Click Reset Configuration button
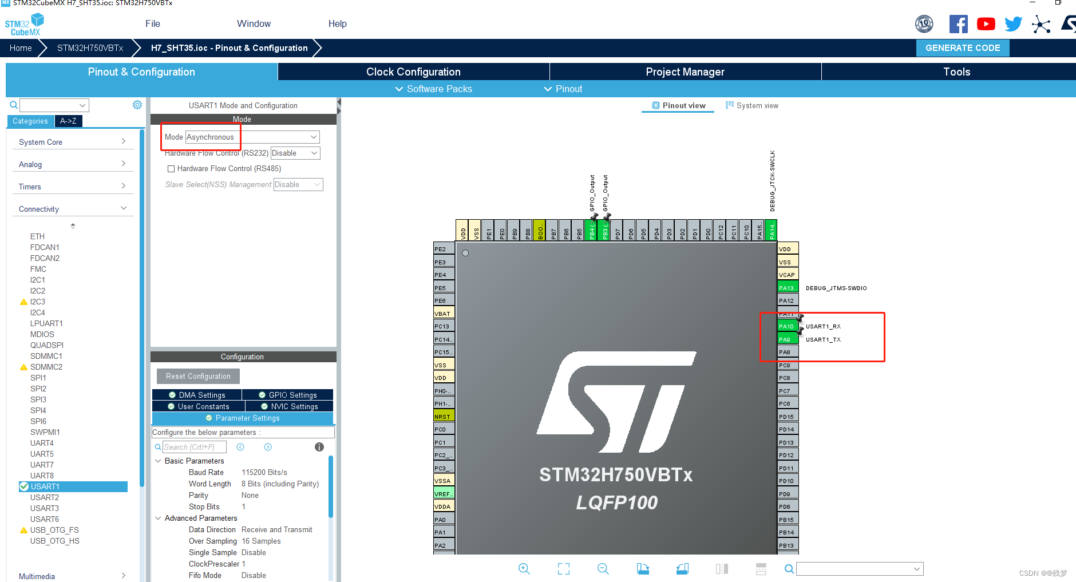 click(198, 376)
